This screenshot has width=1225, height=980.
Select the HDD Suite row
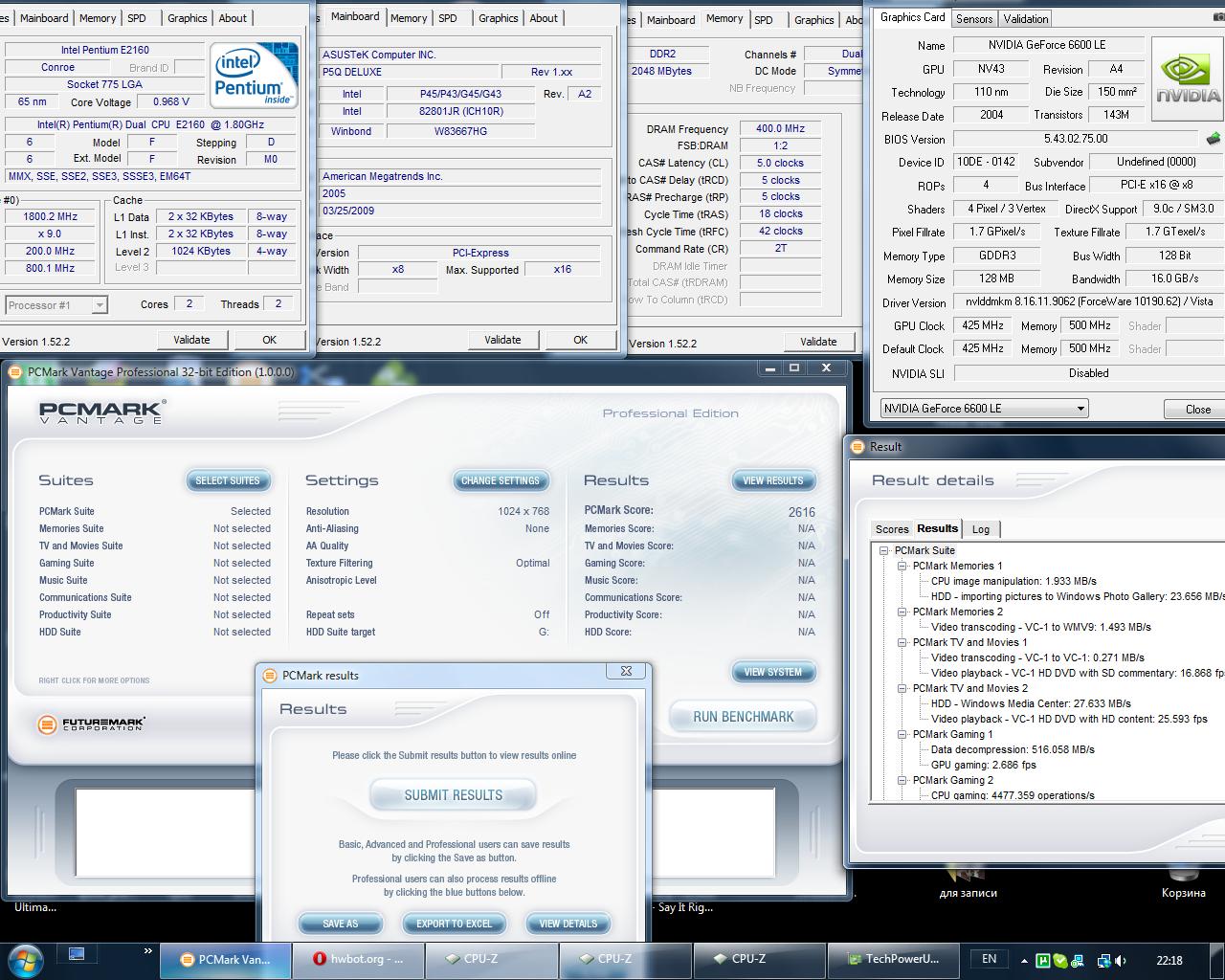click(x=155, y=632)
